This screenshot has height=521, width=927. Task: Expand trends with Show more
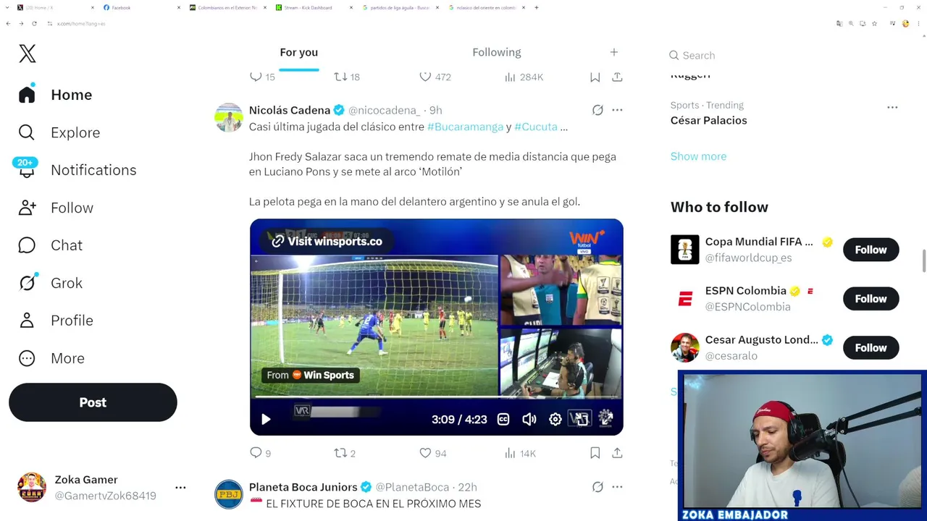[698, 156]
